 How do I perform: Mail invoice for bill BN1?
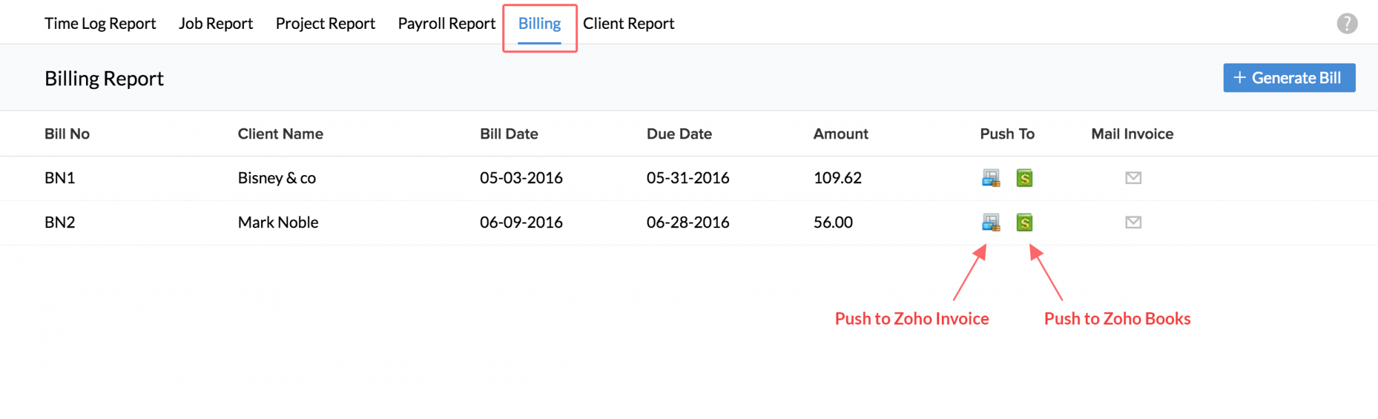(1133, 178)
